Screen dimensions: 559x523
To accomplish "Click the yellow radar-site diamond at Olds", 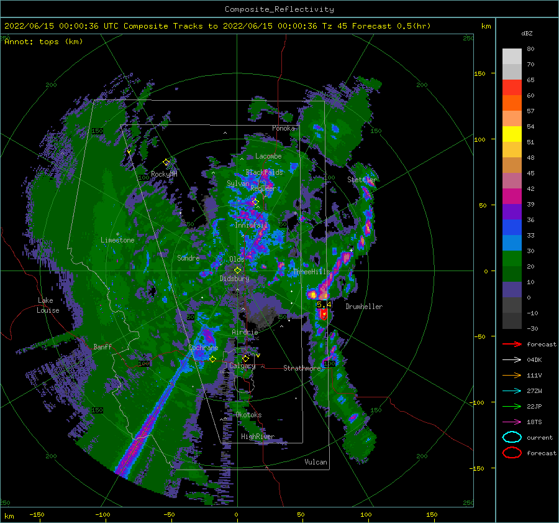I will click(237, 271).
